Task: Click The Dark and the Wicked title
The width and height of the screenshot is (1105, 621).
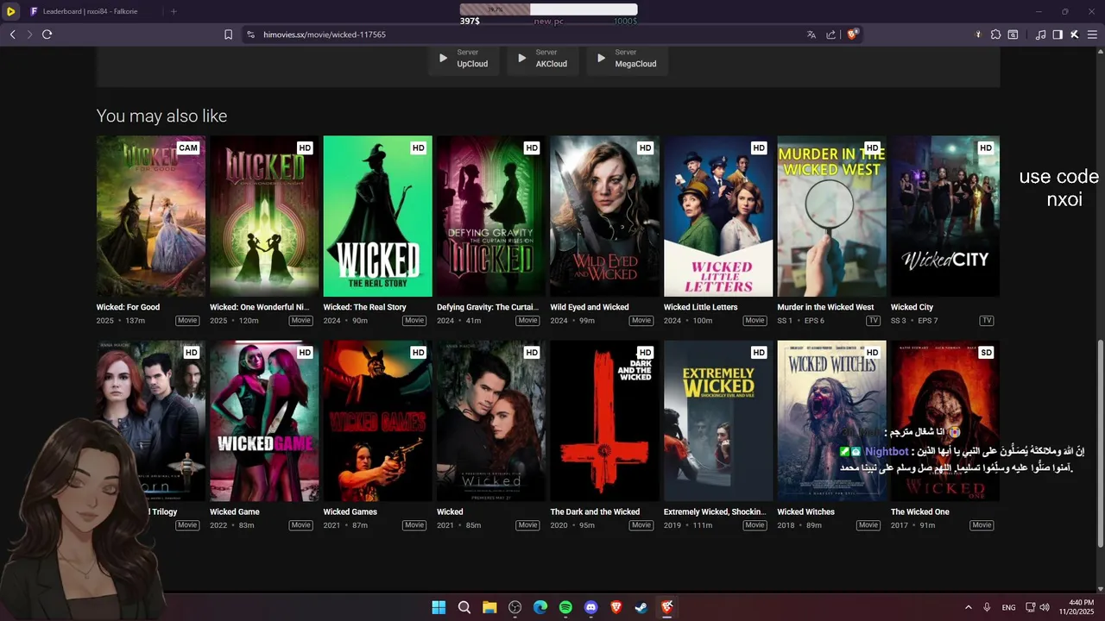Action: point(595,511)
